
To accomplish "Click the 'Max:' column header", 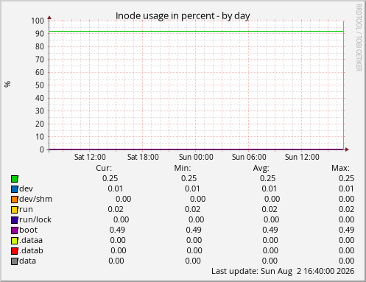I will coord(340,168).
